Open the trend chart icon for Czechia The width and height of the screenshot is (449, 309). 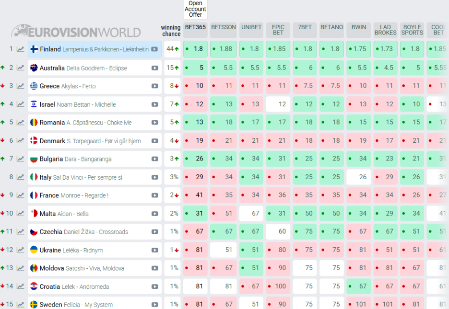point(20,231)
